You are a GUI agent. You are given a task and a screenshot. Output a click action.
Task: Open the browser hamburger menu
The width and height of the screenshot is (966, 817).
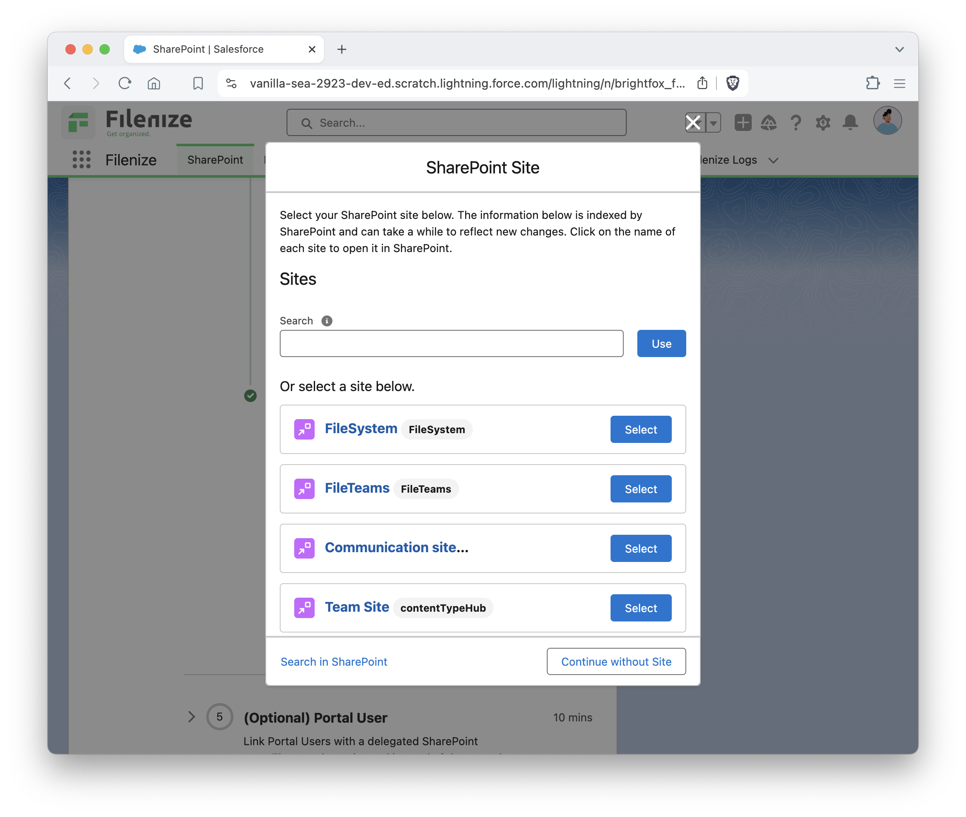899,83
